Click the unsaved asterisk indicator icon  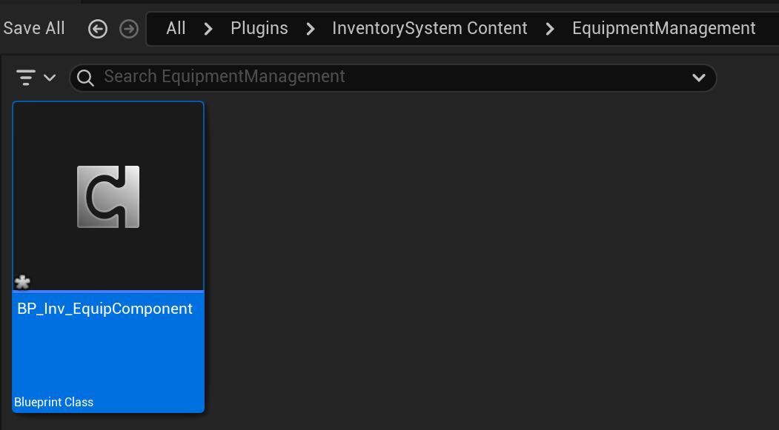pyautogui.click(x=23, y=282)
